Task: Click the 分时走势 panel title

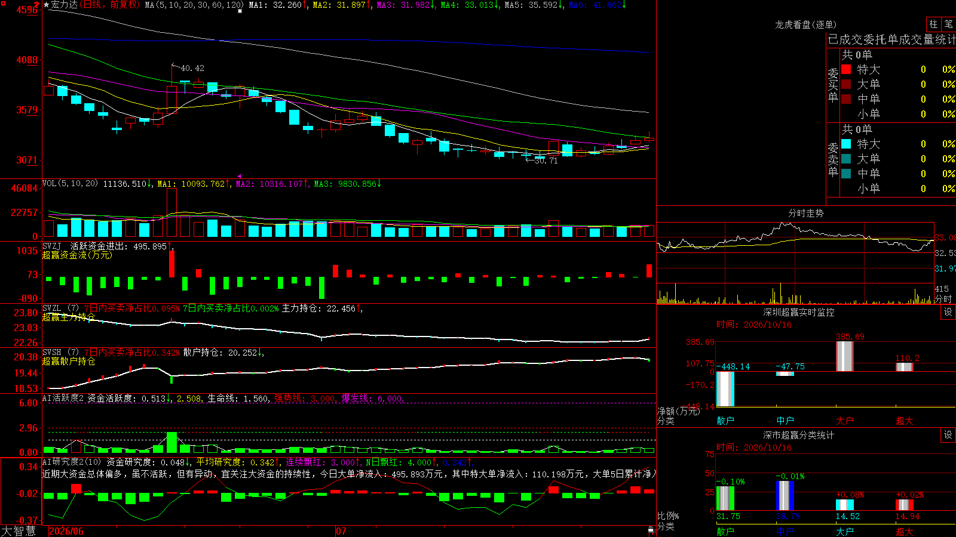Action: point(805,213)
